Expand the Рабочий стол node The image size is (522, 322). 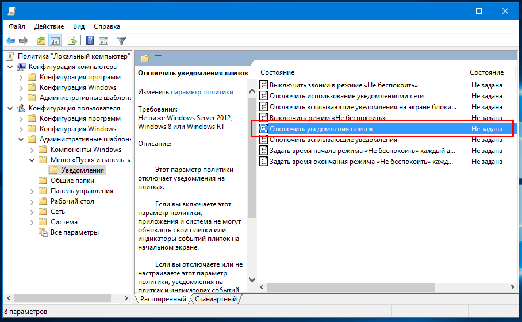tap(32, 202)
